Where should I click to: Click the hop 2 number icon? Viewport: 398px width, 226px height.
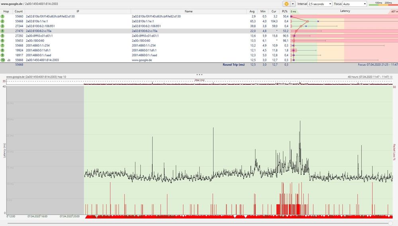[2, 21]
